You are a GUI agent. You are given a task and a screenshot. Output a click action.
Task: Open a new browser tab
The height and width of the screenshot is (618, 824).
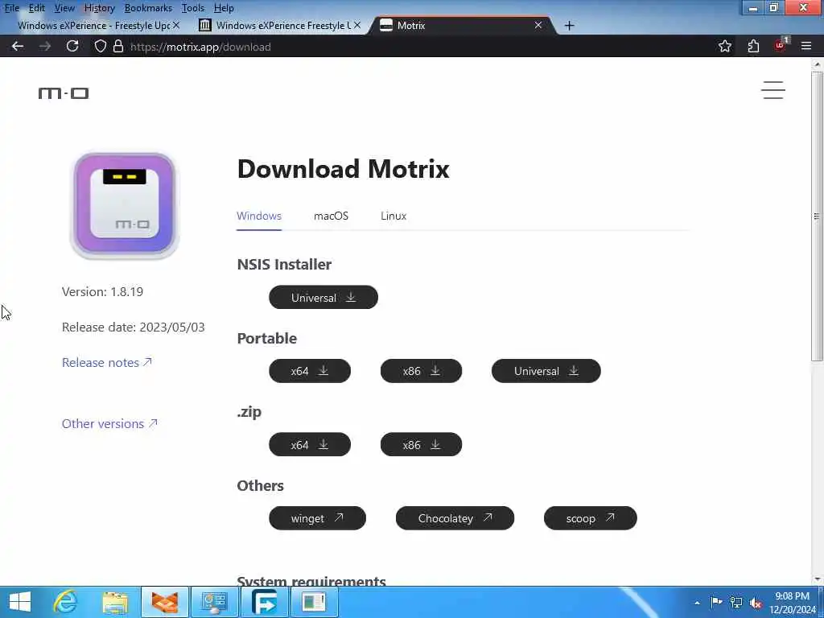click(569, 25)
